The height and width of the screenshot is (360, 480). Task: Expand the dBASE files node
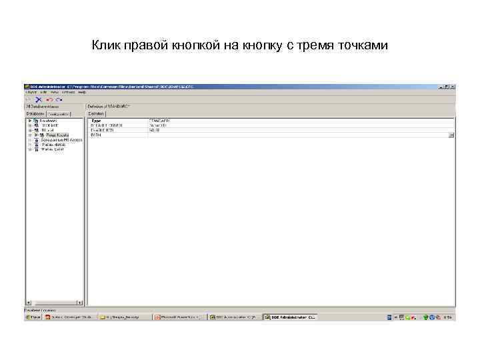(x=30, y=145)
